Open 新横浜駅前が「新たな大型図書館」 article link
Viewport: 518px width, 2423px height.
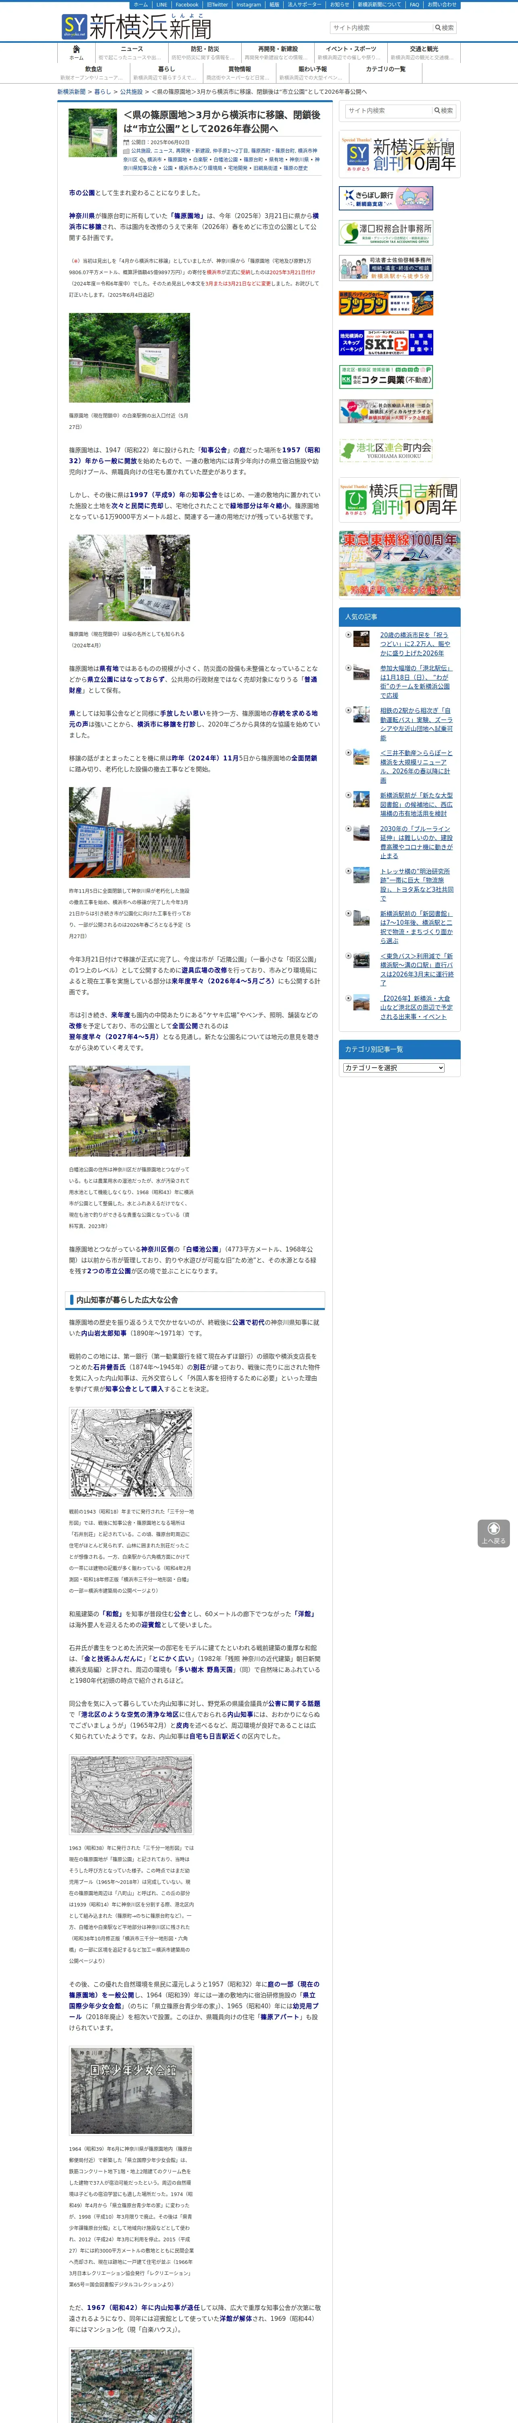[416, 804]
